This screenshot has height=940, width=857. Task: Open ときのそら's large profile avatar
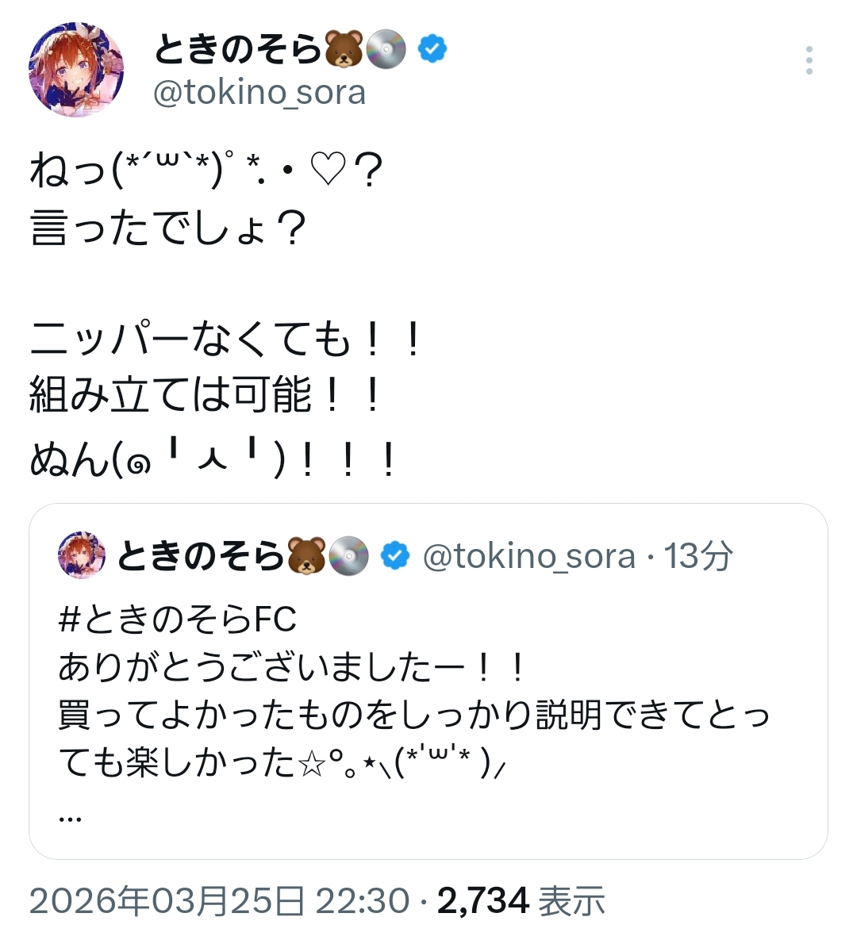point(76,70)
